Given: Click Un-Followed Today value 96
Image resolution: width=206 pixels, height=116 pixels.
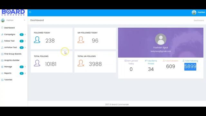Looking at the screenshot, I should coord(95,41).
